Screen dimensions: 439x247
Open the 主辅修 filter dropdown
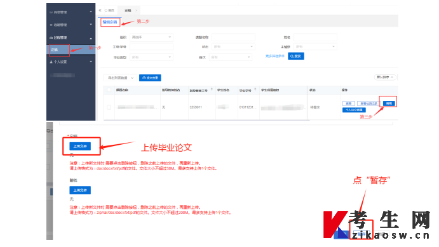(315, 47)
